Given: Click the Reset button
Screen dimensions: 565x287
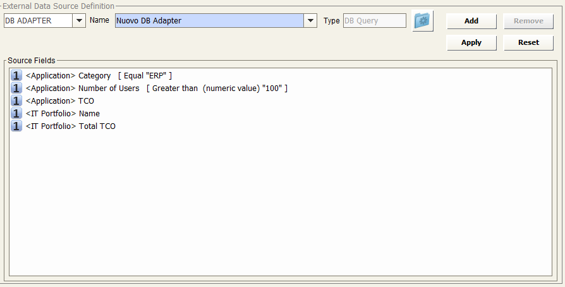Looking at the screenshot, I should (528, 43).
